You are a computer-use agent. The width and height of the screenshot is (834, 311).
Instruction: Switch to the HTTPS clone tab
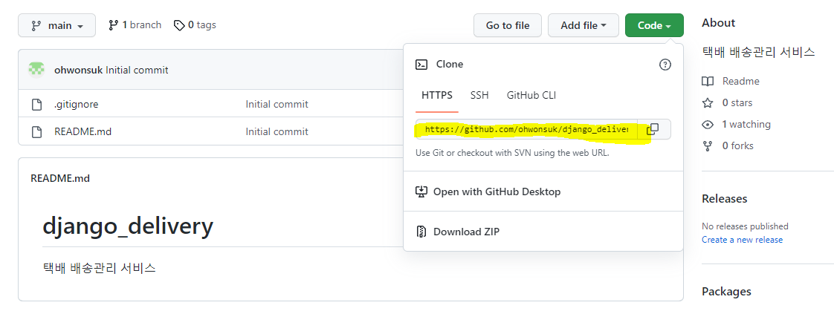(436, 96)
